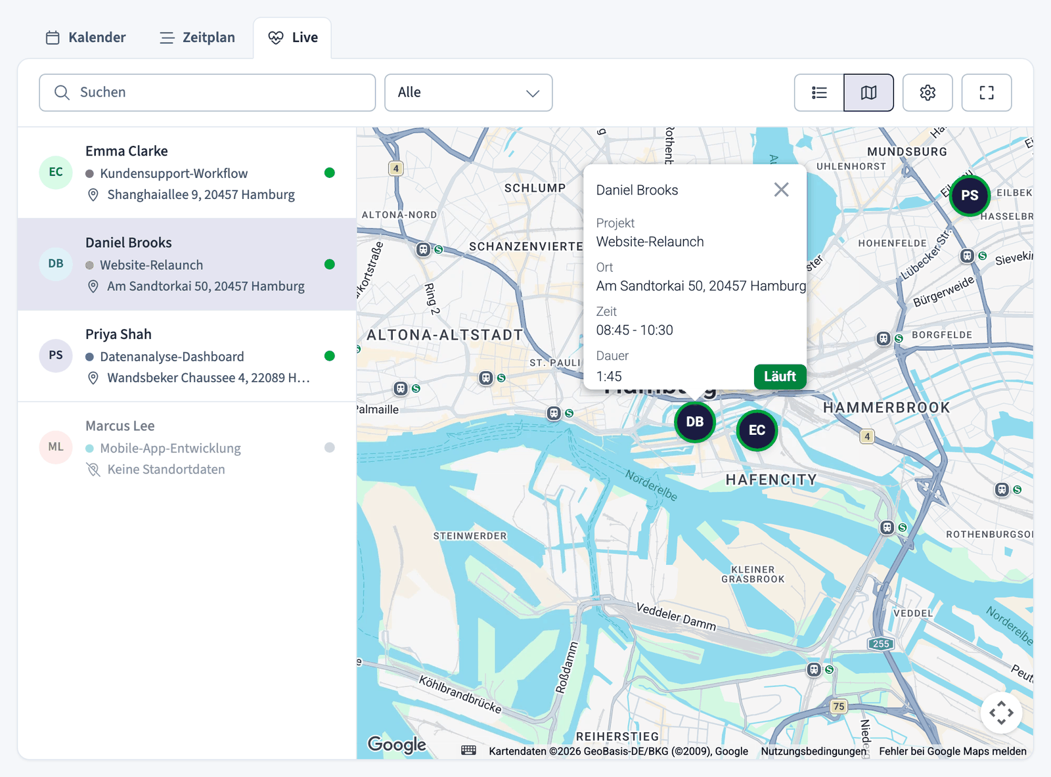1051x777 pixels.
Task: Click the Datenanalyse-Dashboard project text
Action: (x=171, y=357)
